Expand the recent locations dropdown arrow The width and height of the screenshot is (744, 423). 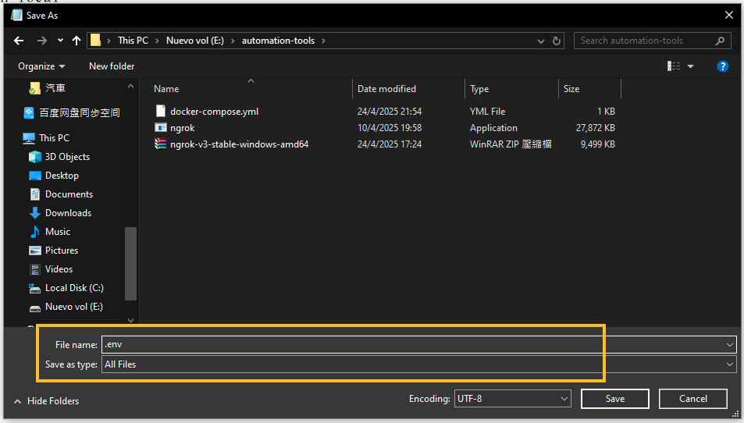[x=60, y=41]
